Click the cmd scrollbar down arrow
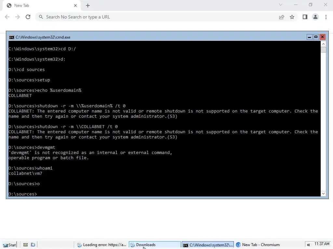 323,194
